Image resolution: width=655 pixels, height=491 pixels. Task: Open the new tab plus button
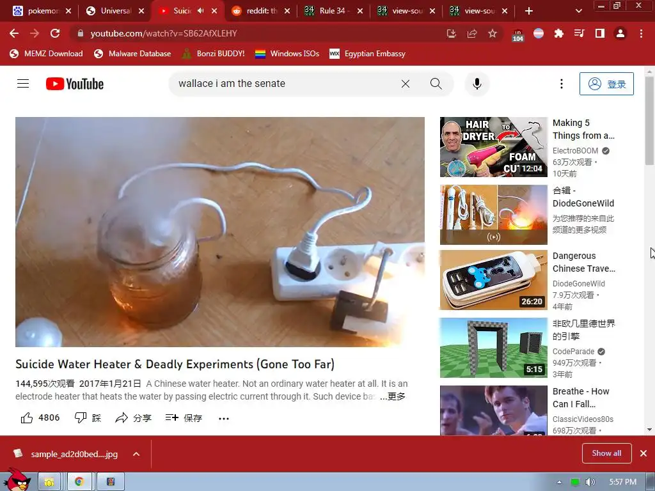(529, 11)
